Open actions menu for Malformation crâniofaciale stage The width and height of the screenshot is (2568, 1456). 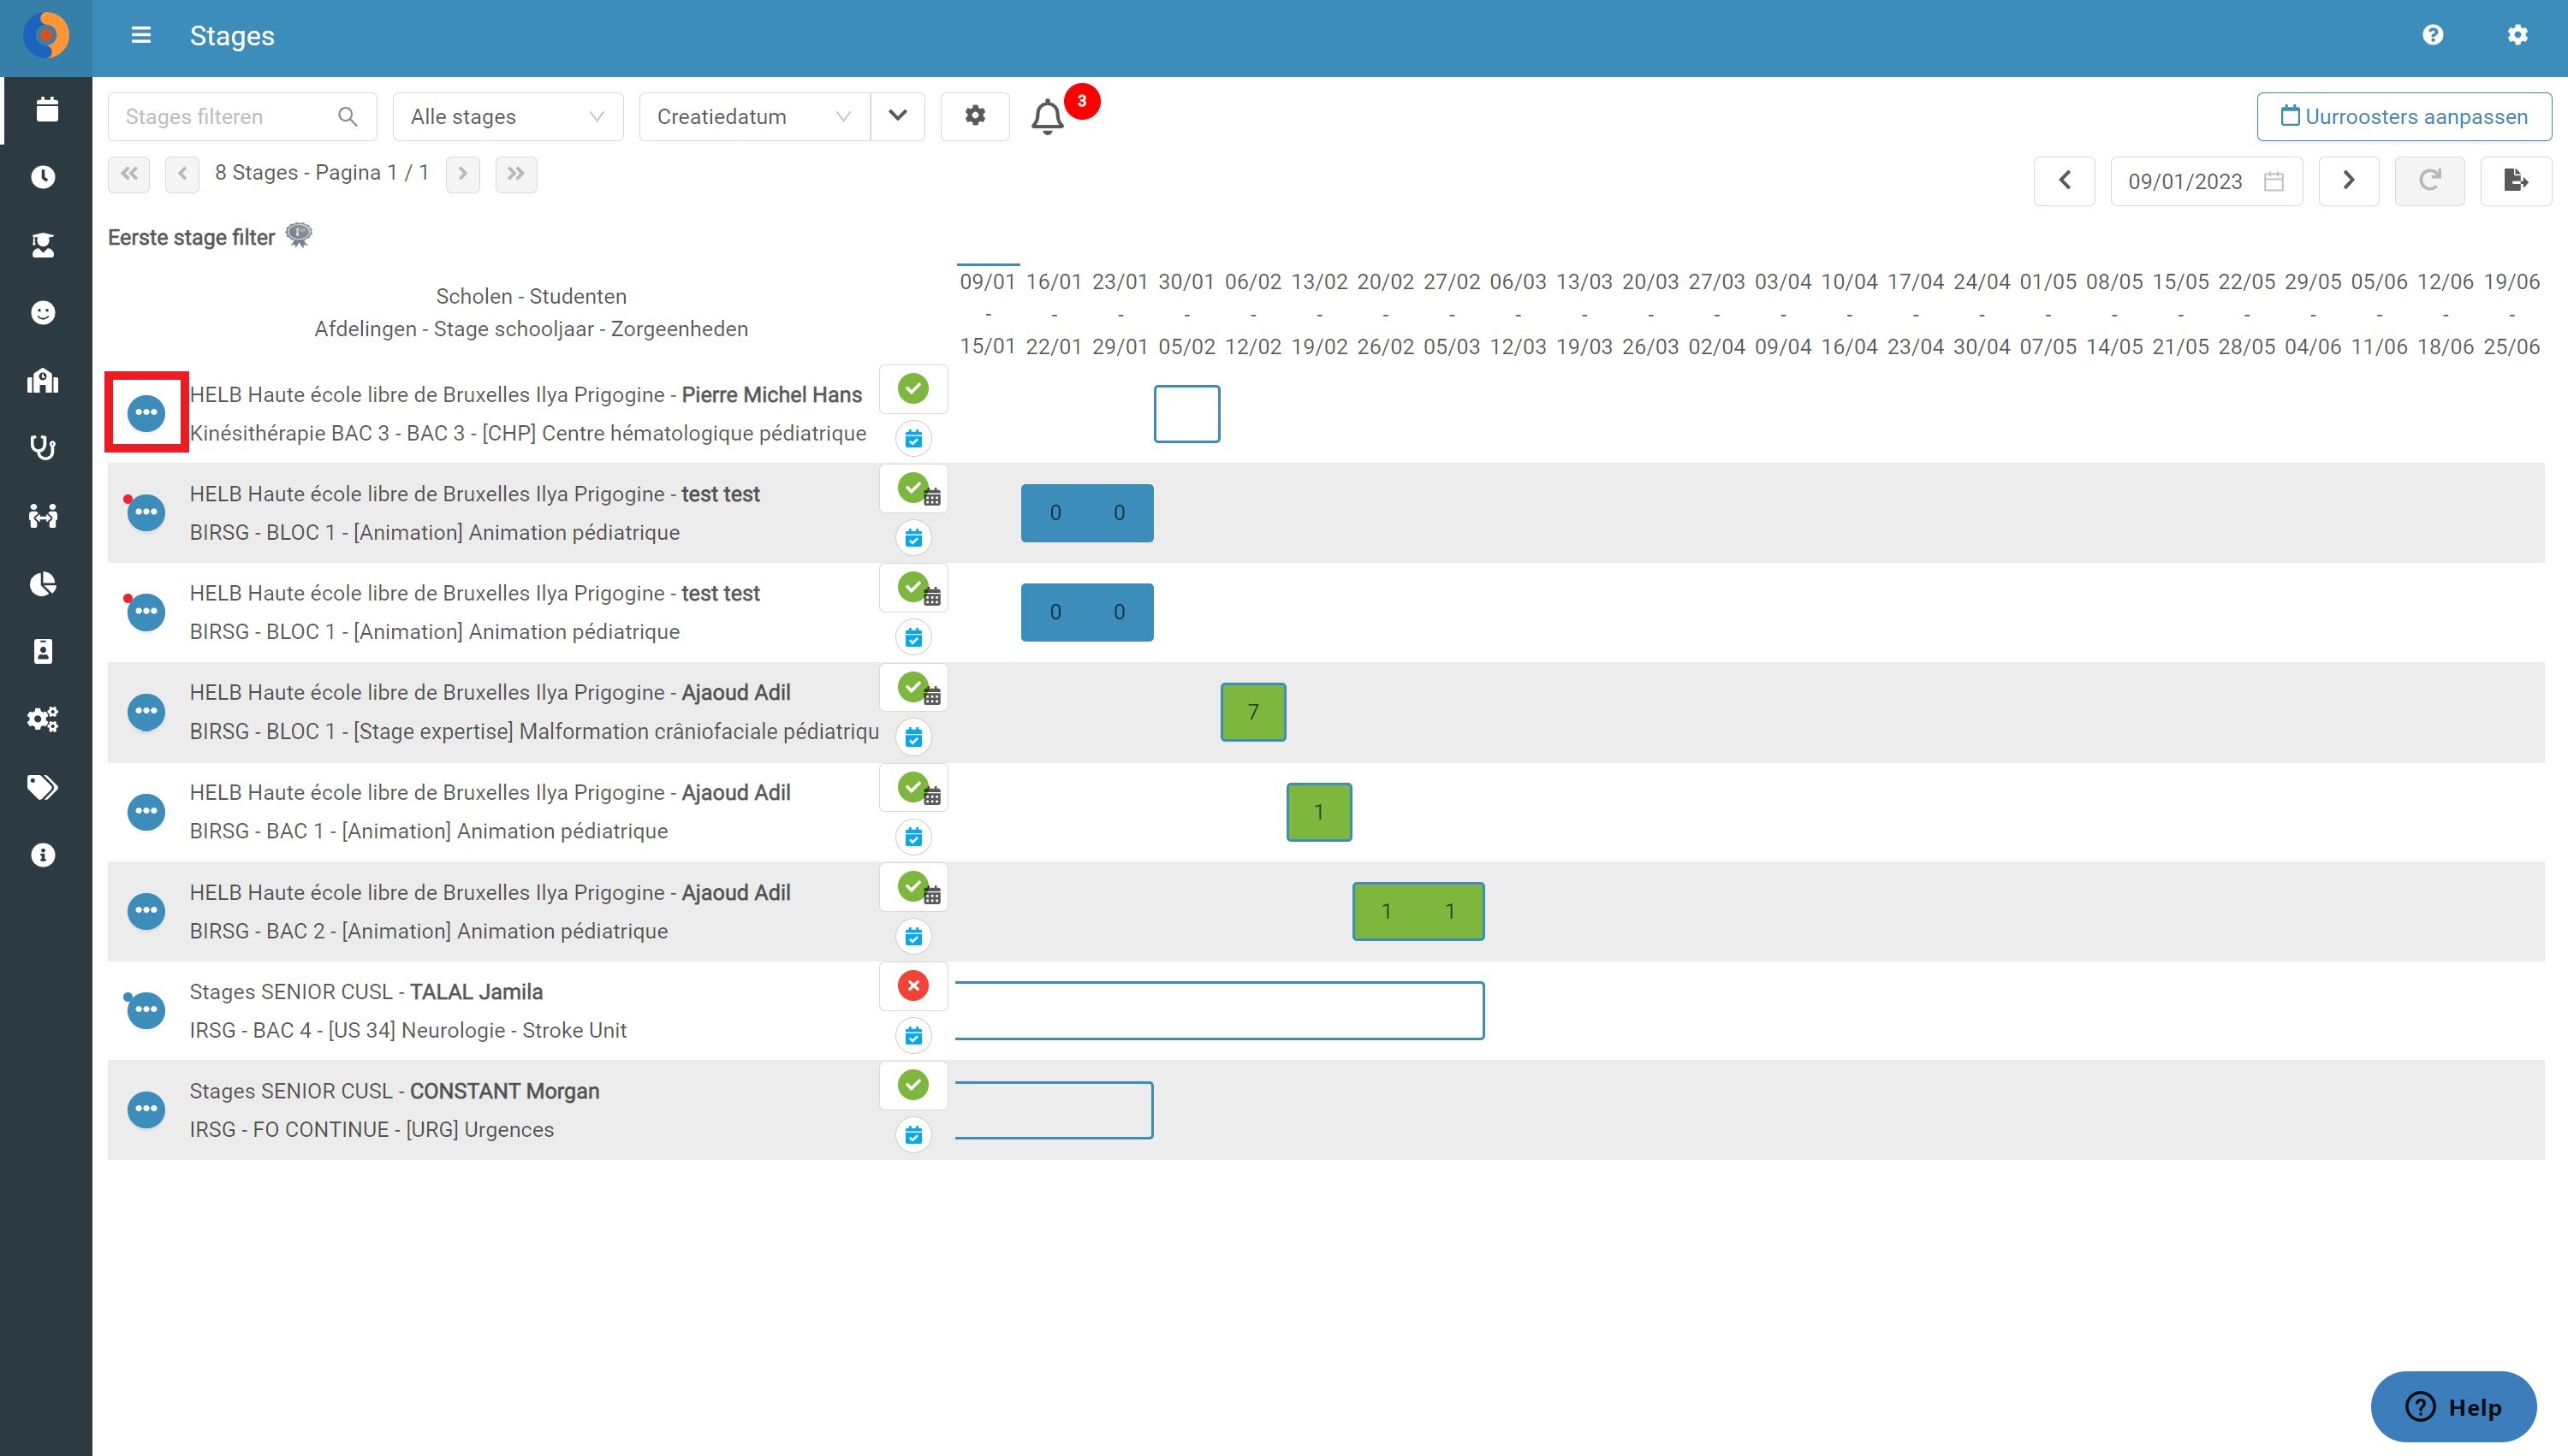coord(146,711)
